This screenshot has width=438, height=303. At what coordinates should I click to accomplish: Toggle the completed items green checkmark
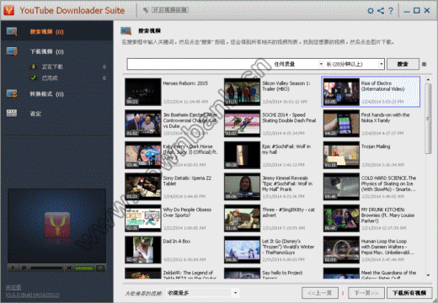point(34,77)
